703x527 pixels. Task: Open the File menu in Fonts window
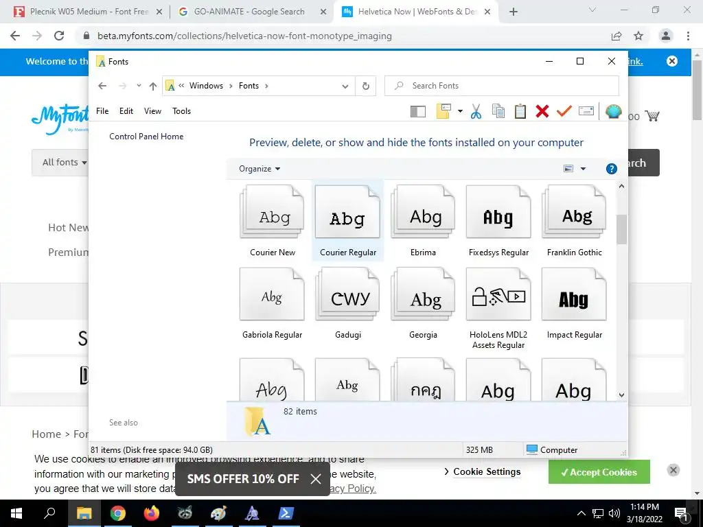pos(102,111)
